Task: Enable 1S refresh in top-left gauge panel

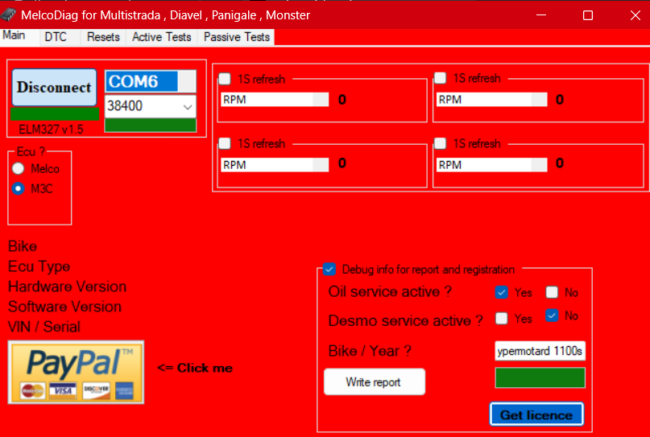Action: point(225,79)
